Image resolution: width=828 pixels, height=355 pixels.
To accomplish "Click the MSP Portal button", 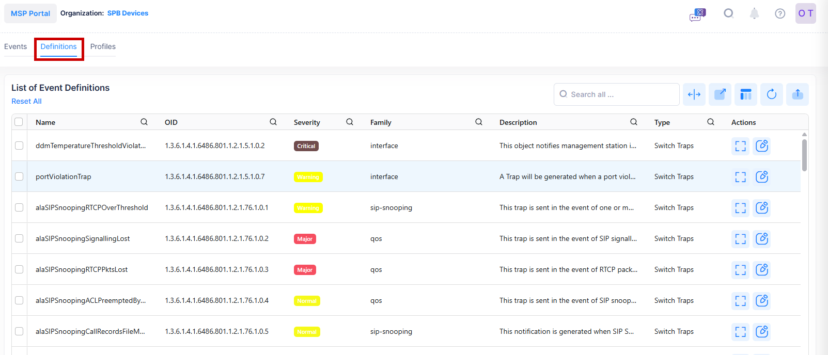I will [30, 13].
